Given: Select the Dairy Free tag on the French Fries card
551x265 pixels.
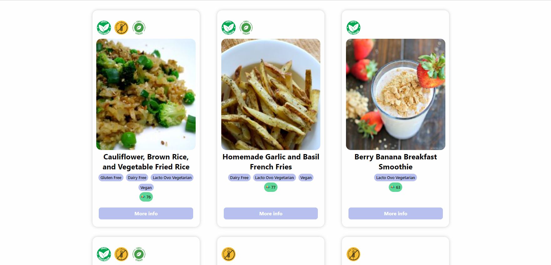Looking at the screenshot, I should pyautogui.click(x=239, y=177).
